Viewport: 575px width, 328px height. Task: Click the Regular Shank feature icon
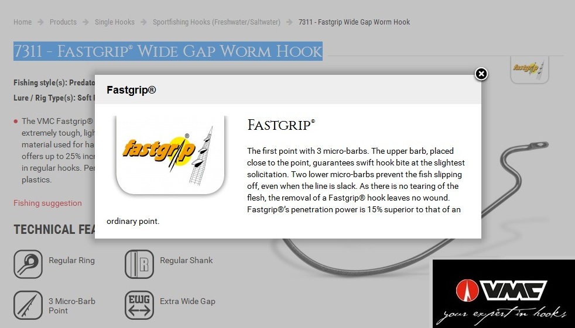tap(139, 264)
